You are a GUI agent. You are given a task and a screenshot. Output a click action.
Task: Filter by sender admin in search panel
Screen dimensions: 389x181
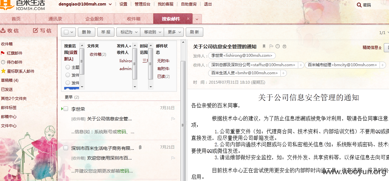pyautogui.click(x=126, y=68)
